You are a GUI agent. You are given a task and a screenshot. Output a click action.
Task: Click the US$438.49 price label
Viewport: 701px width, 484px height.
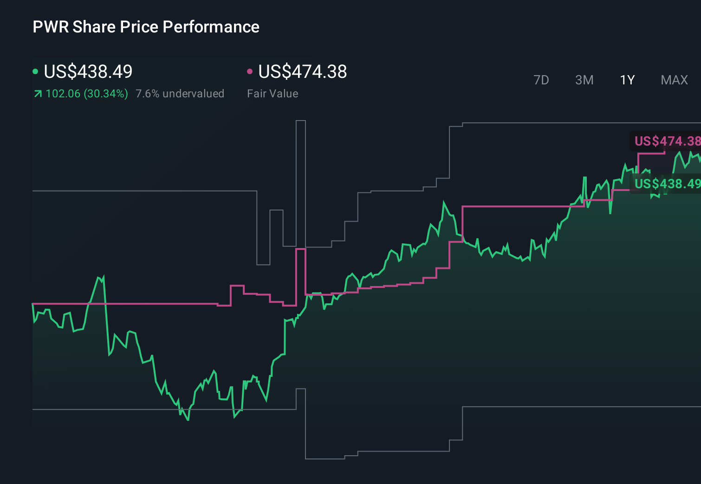point(88,72)
